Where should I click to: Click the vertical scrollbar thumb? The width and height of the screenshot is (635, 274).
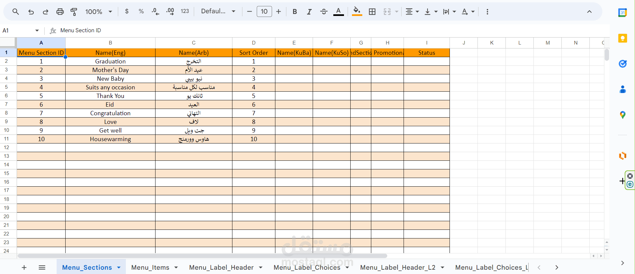click(x=607, y=55)
